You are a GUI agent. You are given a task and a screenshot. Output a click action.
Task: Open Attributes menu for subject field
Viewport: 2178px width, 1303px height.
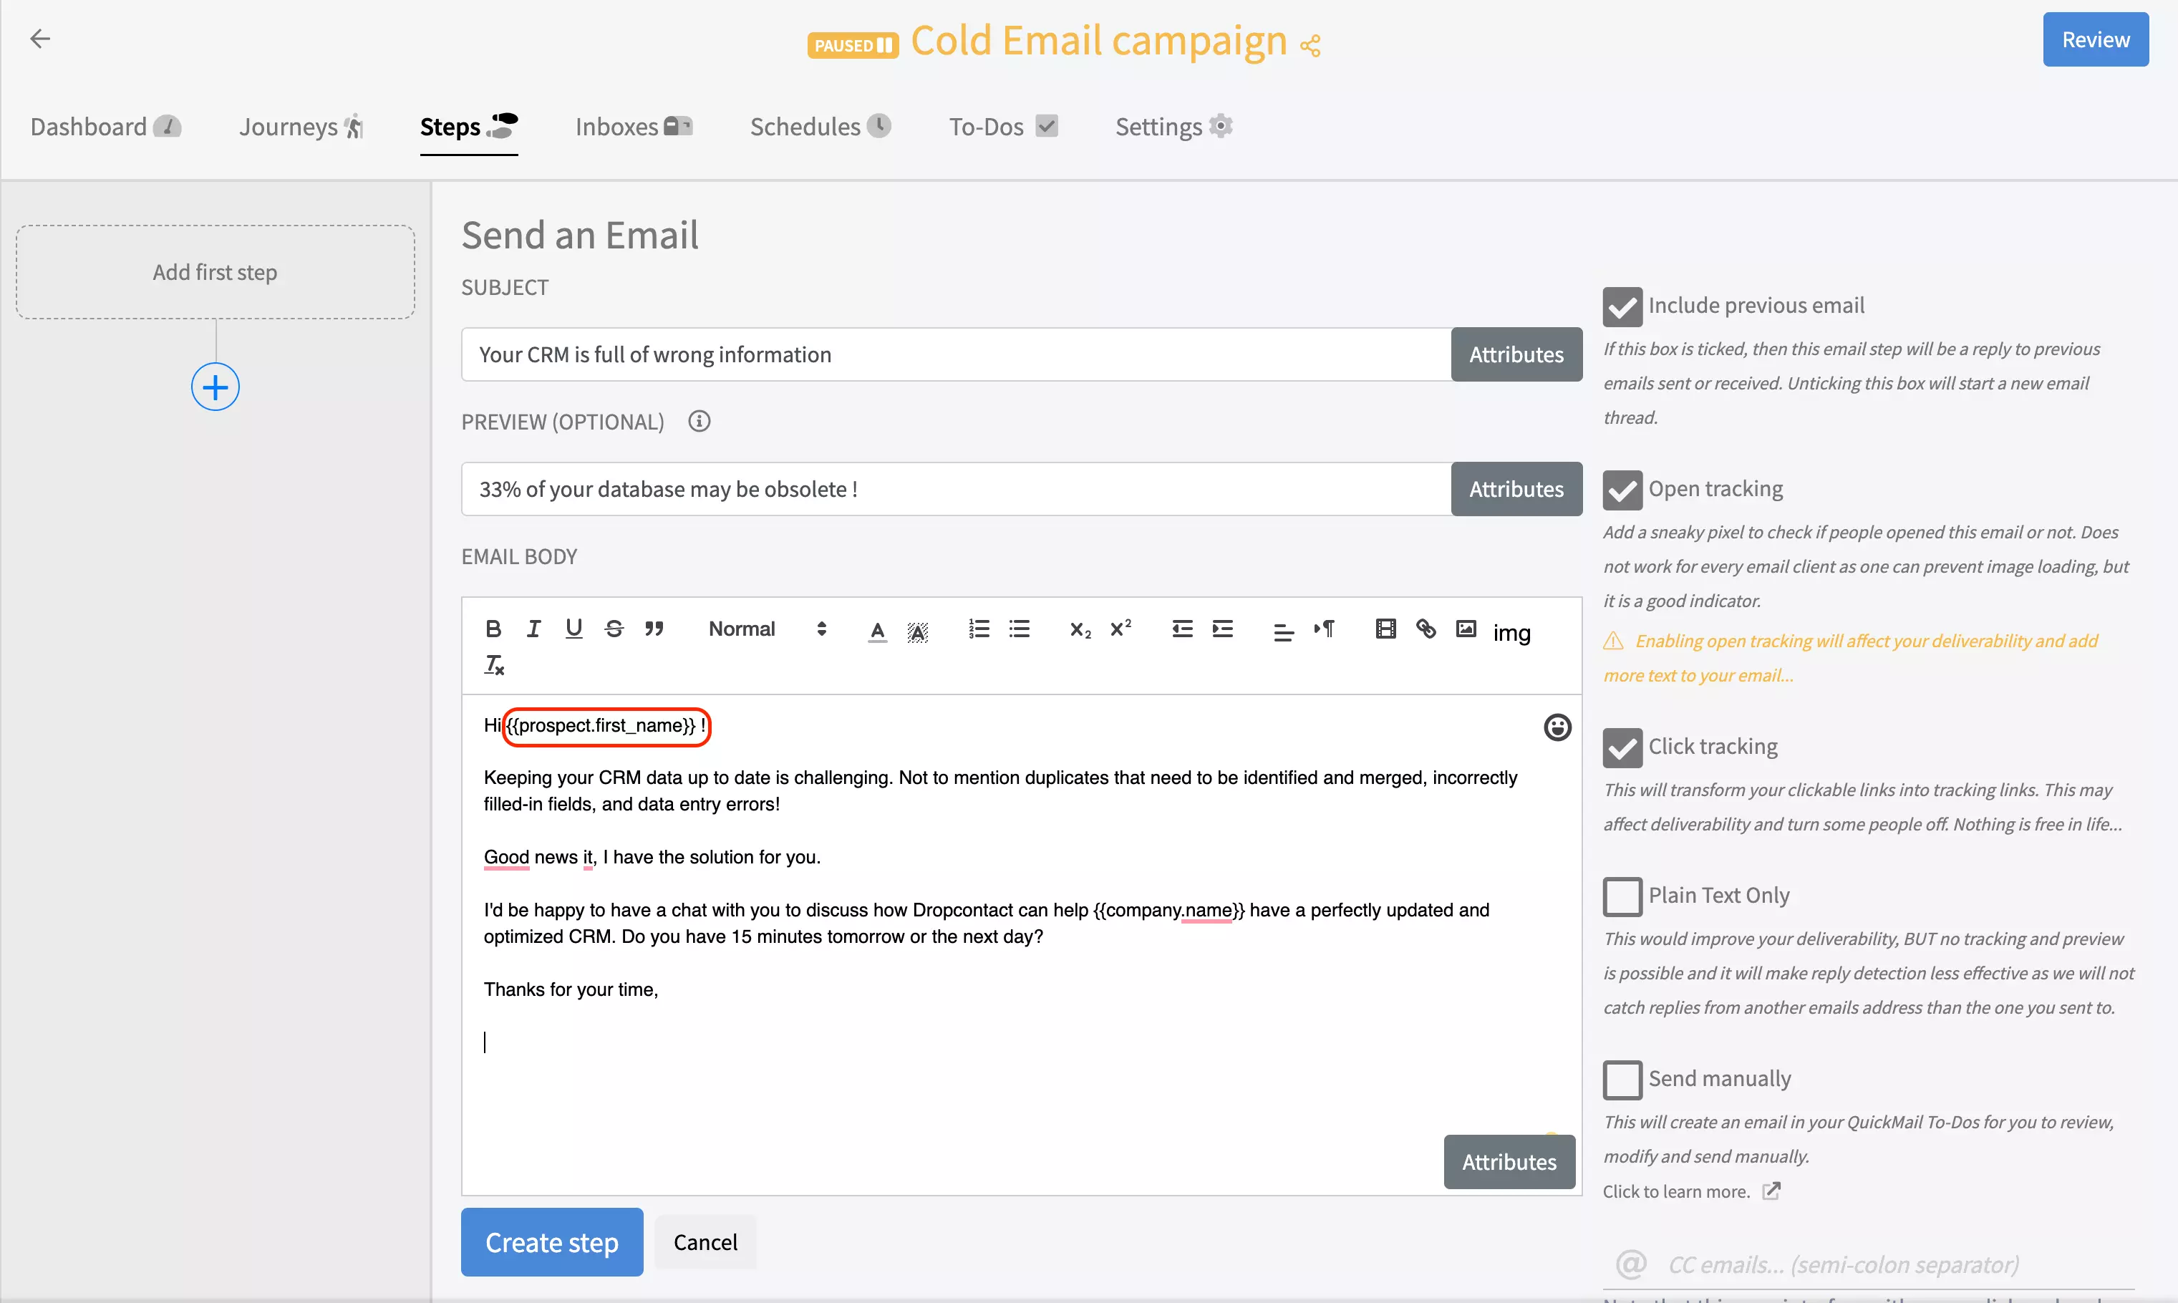(x=1515, y=354)
